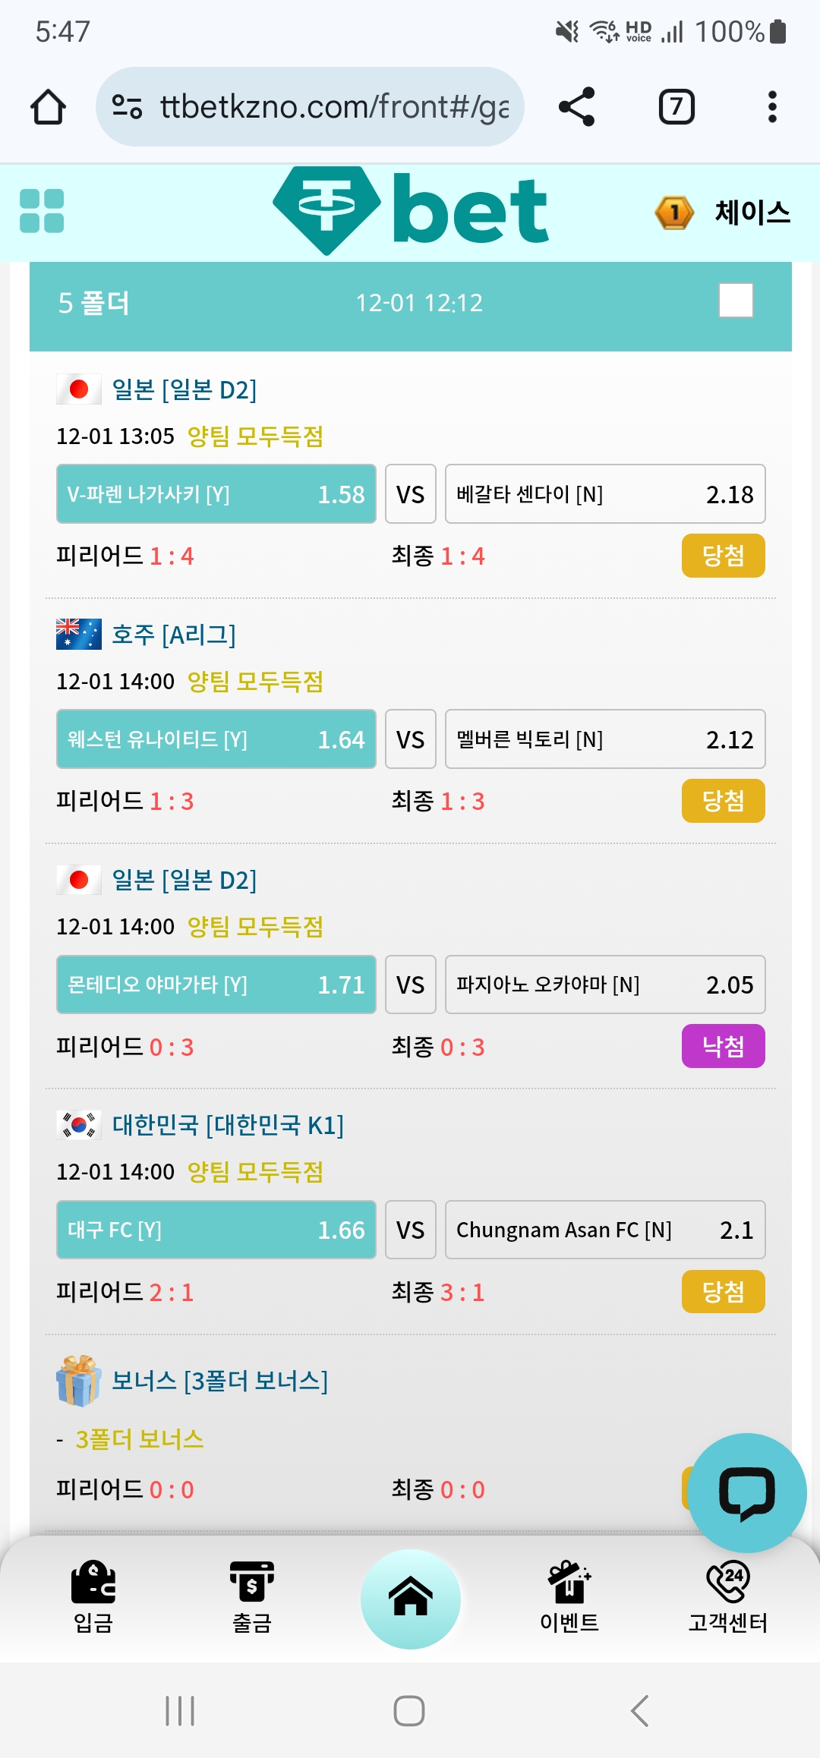This screenshot has height=1758, width=820.
Task: Open the 이벤트 events tab
Action: tap(569, 1597)
